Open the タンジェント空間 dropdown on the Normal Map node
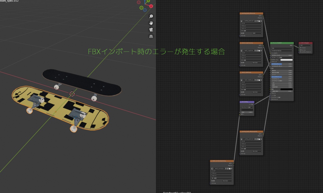Screen dimensions: 323x193 (x=247, y=107)
